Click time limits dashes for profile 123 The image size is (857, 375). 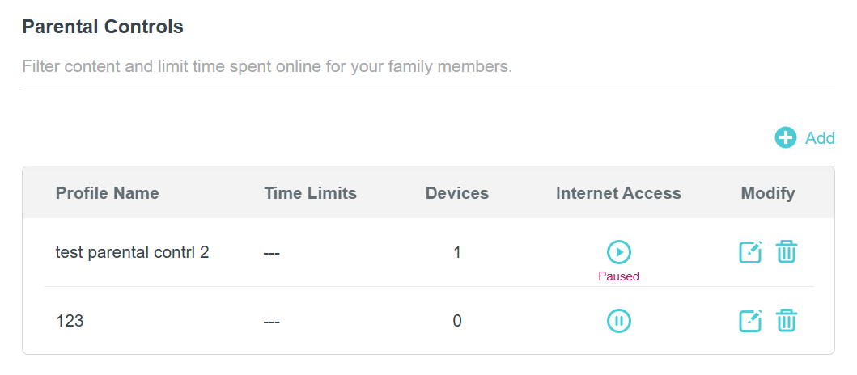tap(272, 322)
